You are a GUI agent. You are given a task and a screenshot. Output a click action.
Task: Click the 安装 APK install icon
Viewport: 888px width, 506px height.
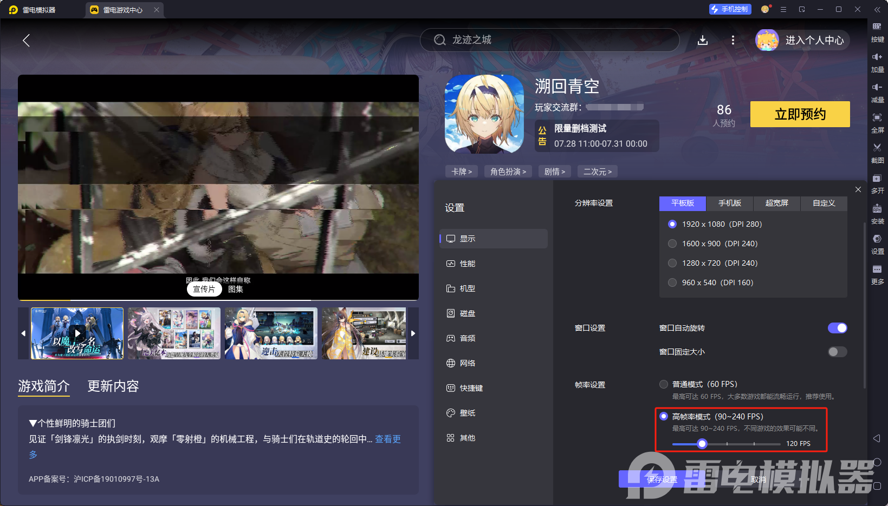tap(877, 208)
